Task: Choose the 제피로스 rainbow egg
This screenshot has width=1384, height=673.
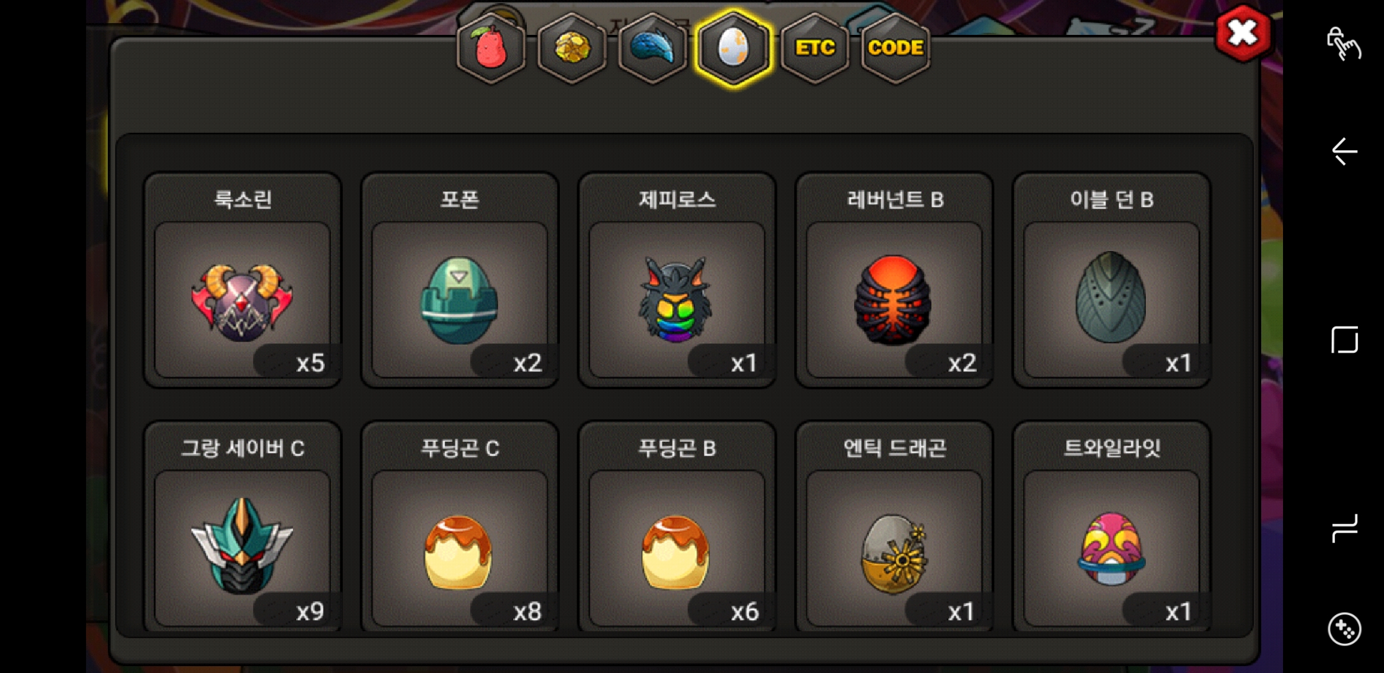Action: pos(677,280)
